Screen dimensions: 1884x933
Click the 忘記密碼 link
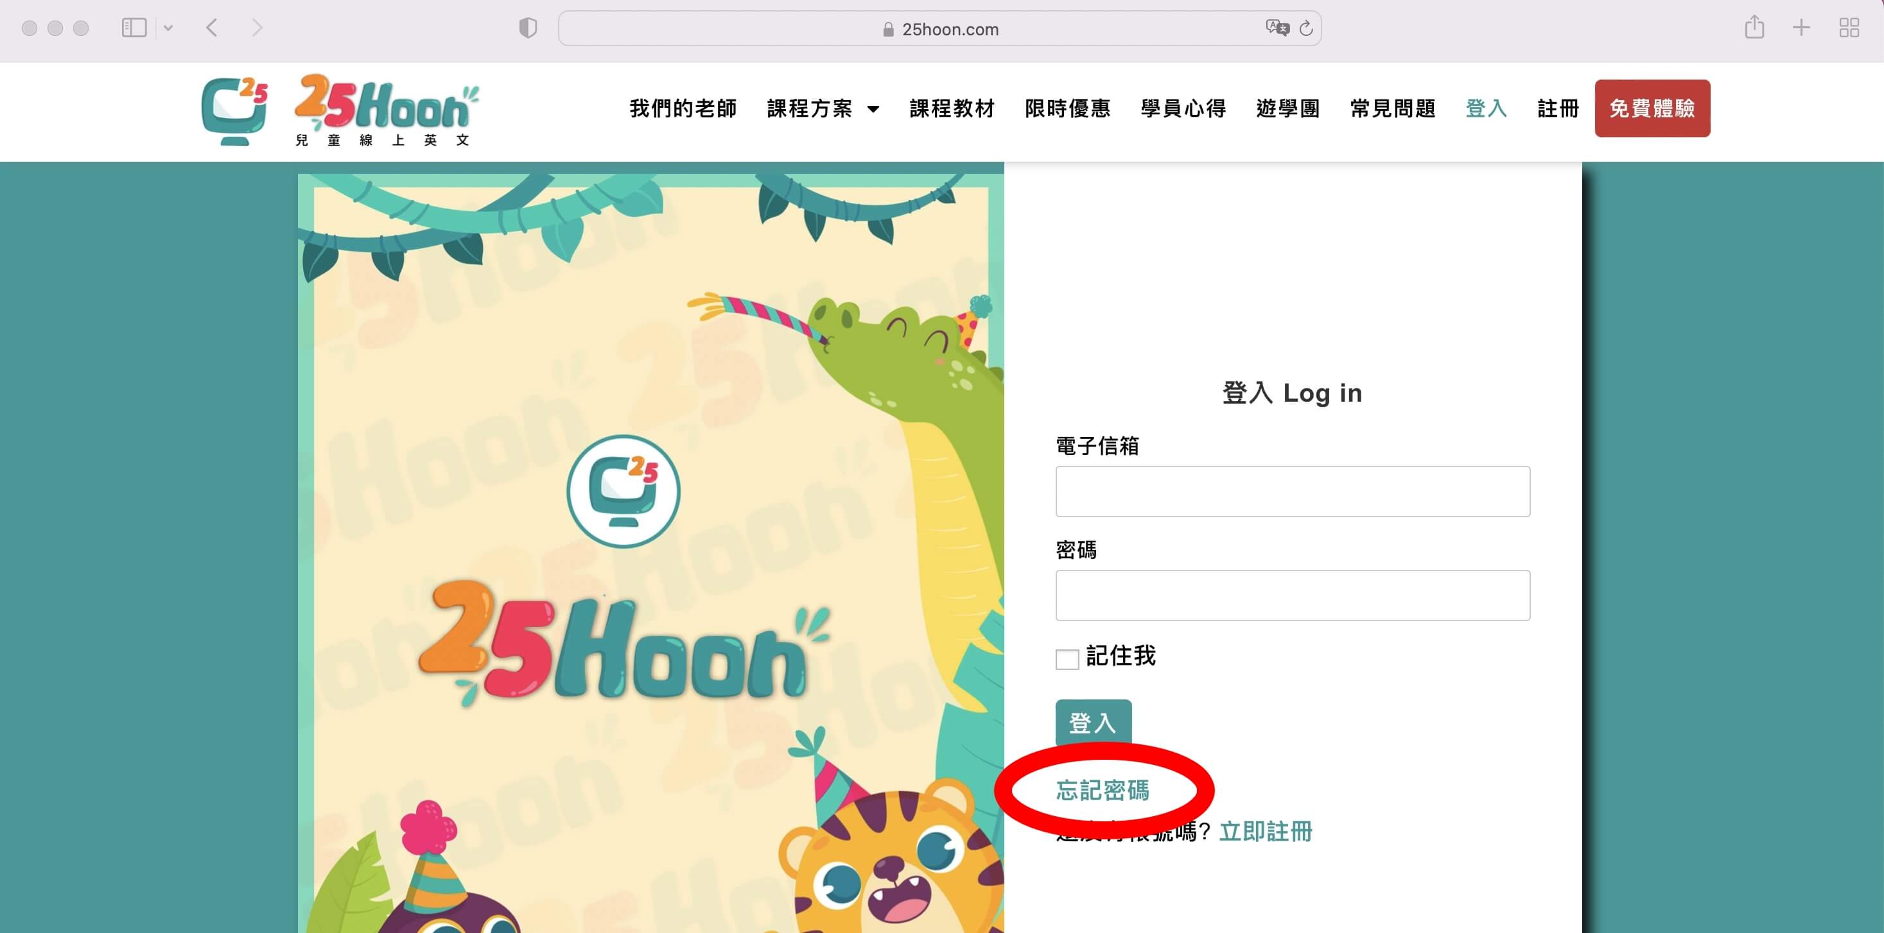click(x=1102, y=790)
